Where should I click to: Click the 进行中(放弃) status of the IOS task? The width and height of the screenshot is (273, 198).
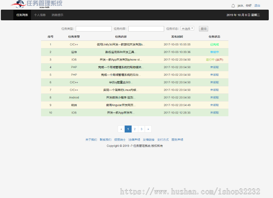[x=214, y=59]
